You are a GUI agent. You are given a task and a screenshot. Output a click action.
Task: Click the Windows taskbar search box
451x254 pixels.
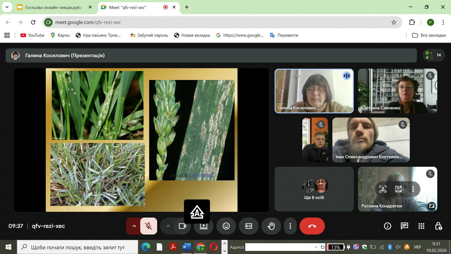coord(78,247)
